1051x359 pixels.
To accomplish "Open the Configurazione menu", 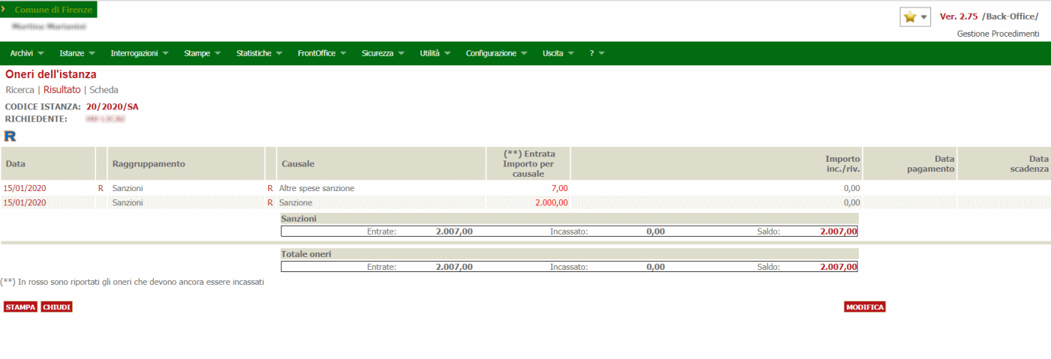I will tap(495, 53).
